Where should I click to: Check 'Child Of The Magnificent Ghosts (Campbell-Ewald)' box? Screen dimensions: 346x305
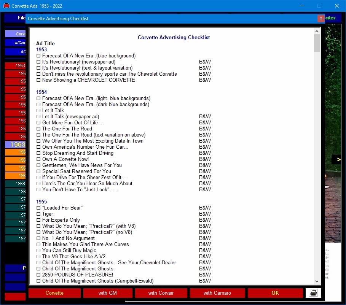tap(38, 281)
